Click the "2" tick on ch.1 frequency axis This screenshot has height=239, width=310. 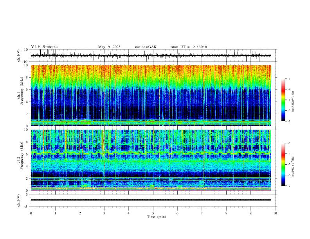tap(27, 114)
